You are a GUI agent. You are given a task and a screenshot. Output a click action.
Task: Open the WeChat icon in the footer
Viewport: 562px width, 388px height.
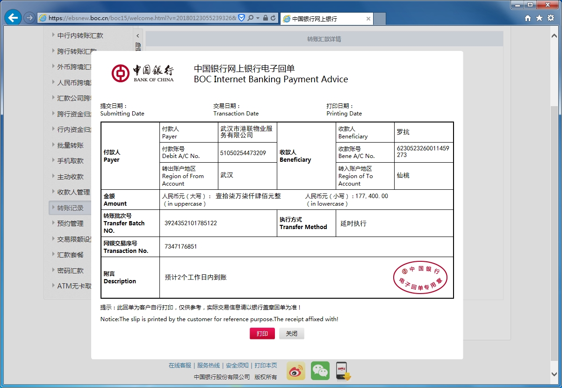click(x=320, y=371)
